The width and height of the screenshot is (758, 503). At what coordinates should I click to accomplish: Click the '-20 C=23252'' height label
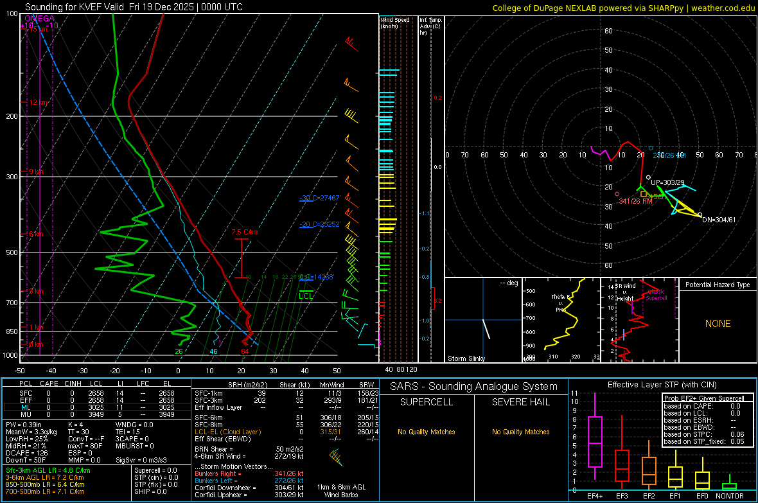tap(320, 224)
